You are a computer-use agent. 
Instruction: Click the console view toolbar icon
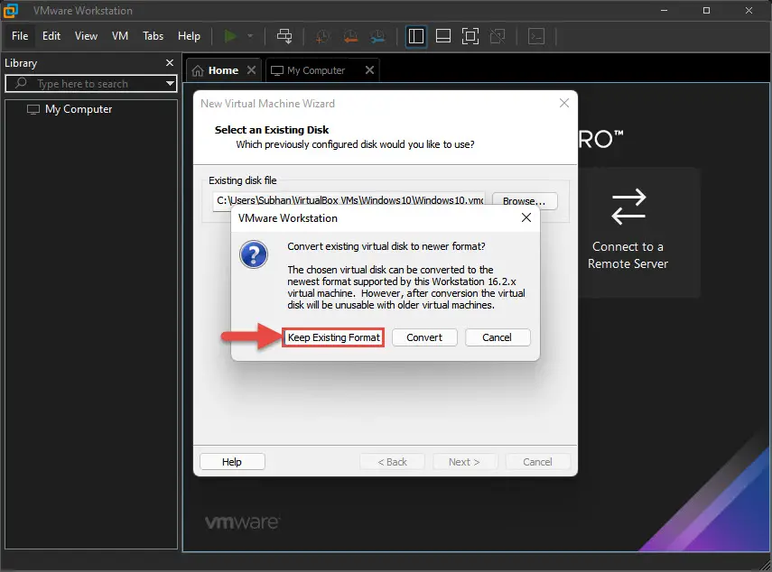[x=536, y=36]
